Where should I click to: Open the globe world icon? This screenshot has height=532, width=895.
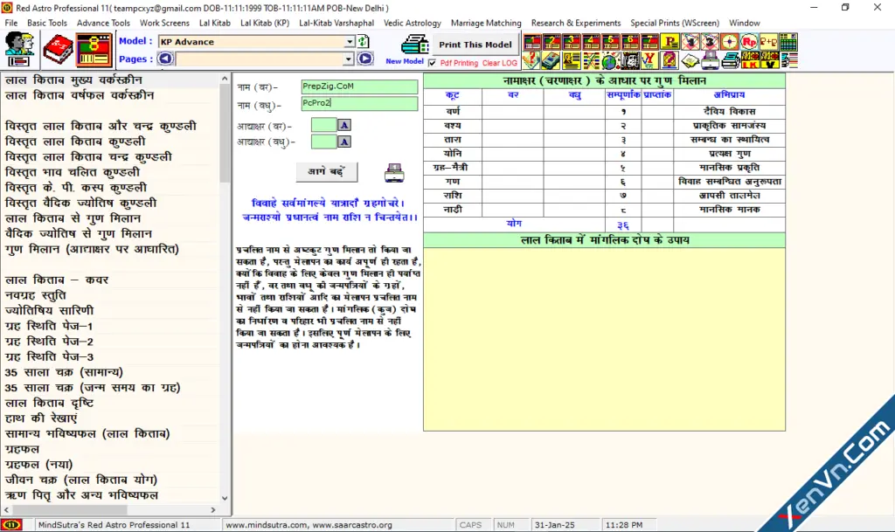610,60
